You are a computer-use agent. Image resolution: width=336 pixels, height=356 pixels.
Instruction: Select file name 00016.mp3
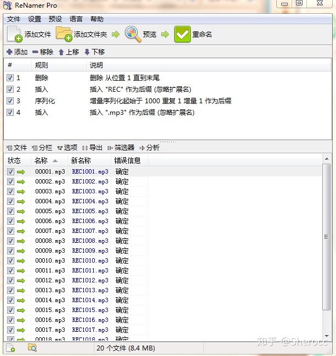tap(50, 320)
